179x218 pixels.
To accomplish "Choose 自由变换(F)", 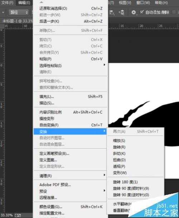I will 71,125.
